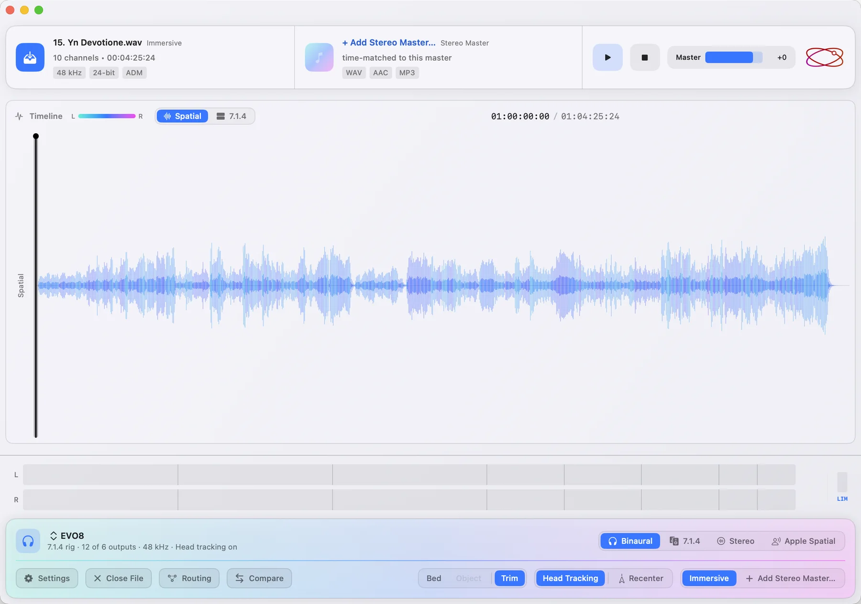Click the file name 15. Yn Devotione.wav
Viewport: 861px width, 604px height.
(x=98, y=43)
